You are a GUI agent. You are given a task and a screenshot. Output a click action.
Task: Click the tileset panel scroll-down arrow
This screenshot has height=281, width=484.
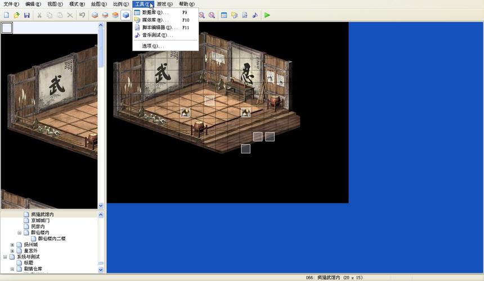click(x=101, y=206)
